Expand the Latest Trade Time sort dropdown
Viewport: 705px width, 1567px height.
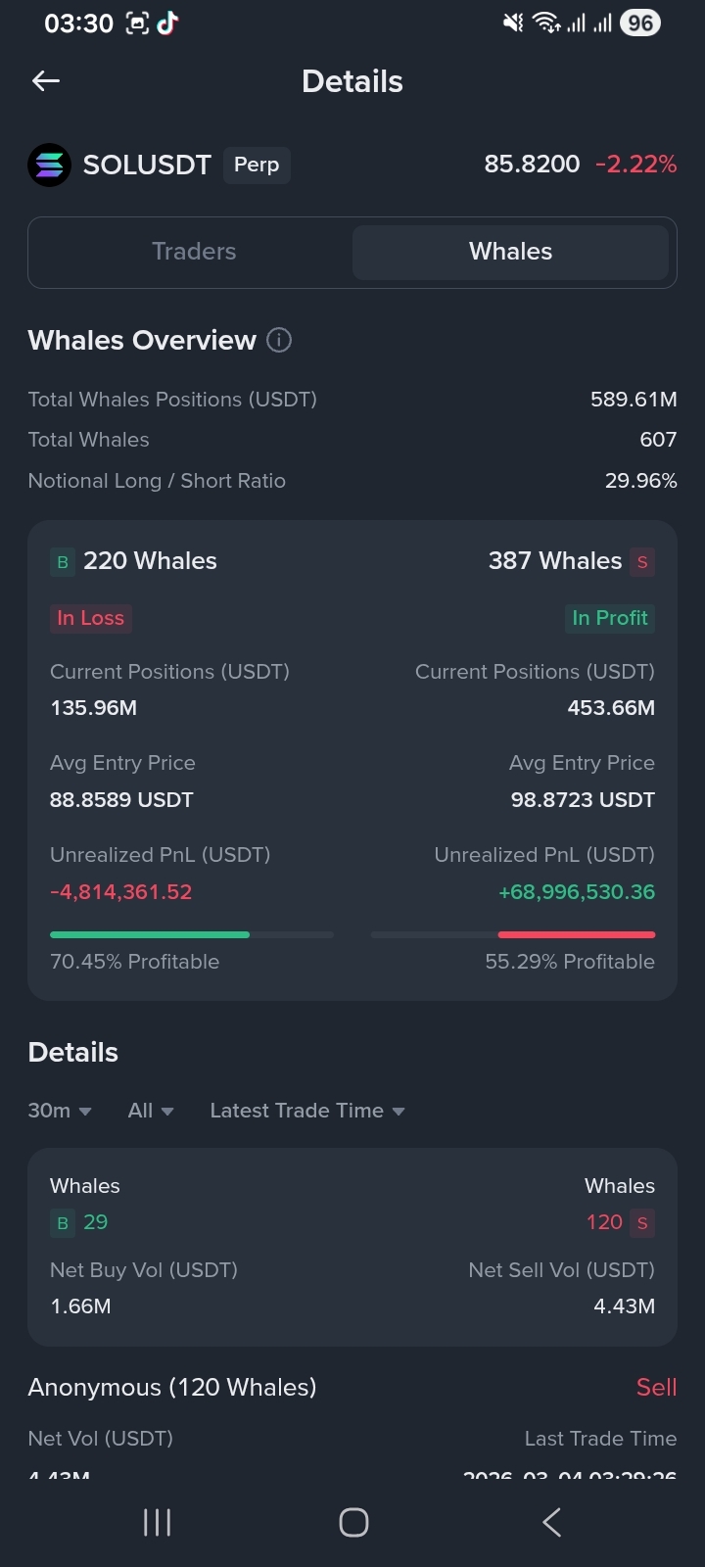coord(307,1111)
